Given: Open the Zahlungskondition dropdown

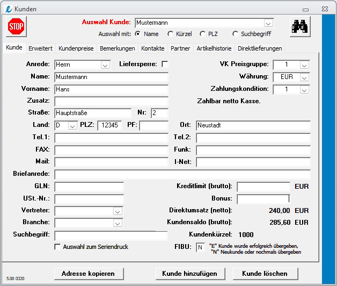Looking at the screenshot, I should [304, 90].
